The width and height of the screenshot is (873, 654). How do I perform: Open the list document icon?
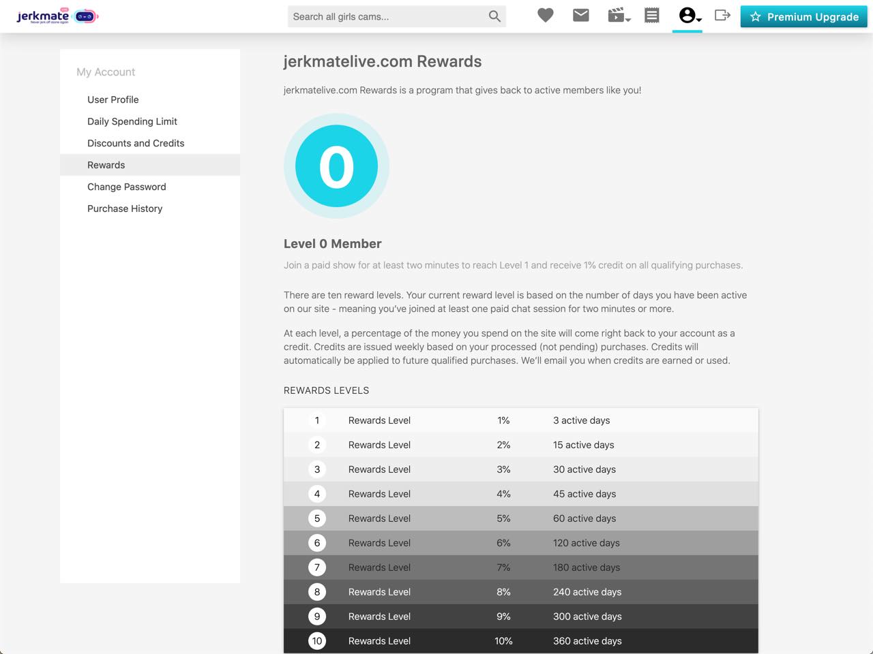point(652,15)
